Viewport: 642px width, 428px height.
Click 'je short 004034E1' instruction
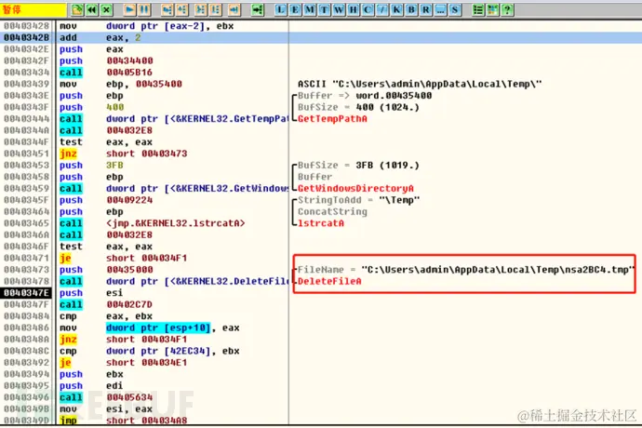tap(124, 363)
